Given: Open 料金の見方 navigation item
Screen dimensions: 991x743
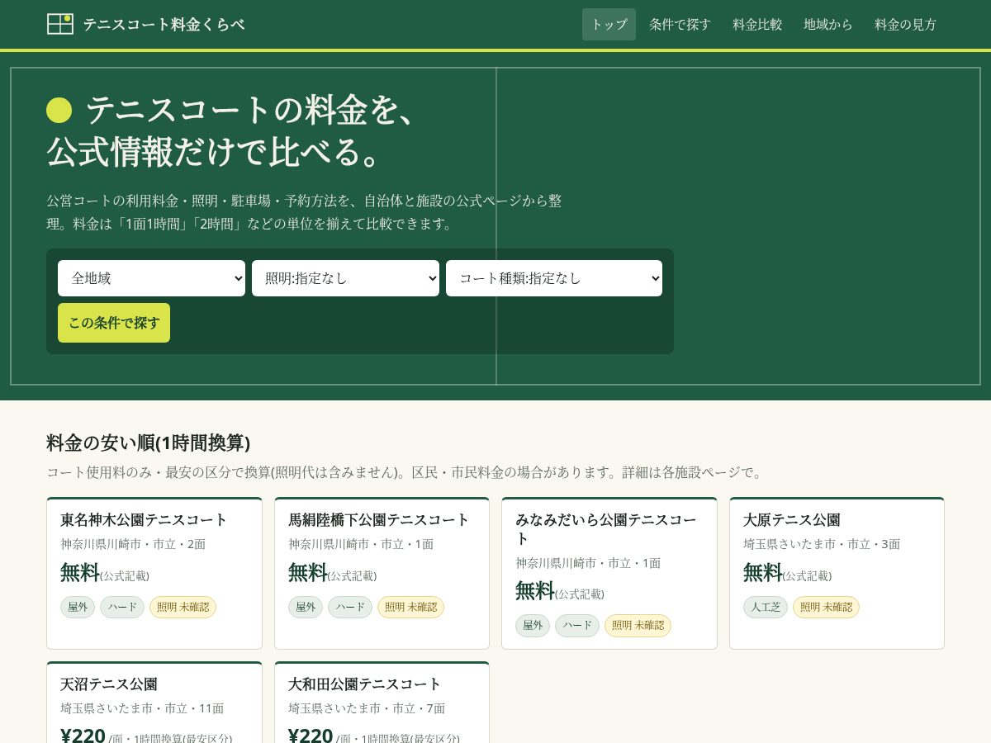Looking at the screenshot, I should click(905, 24).
